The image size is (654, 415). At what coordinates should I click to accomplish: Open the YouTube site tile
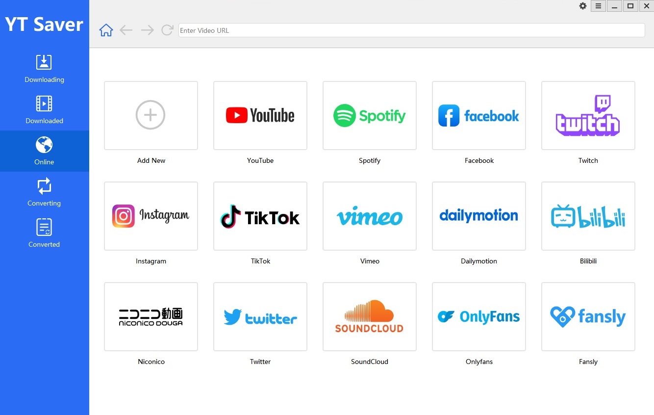pos(260,115)
